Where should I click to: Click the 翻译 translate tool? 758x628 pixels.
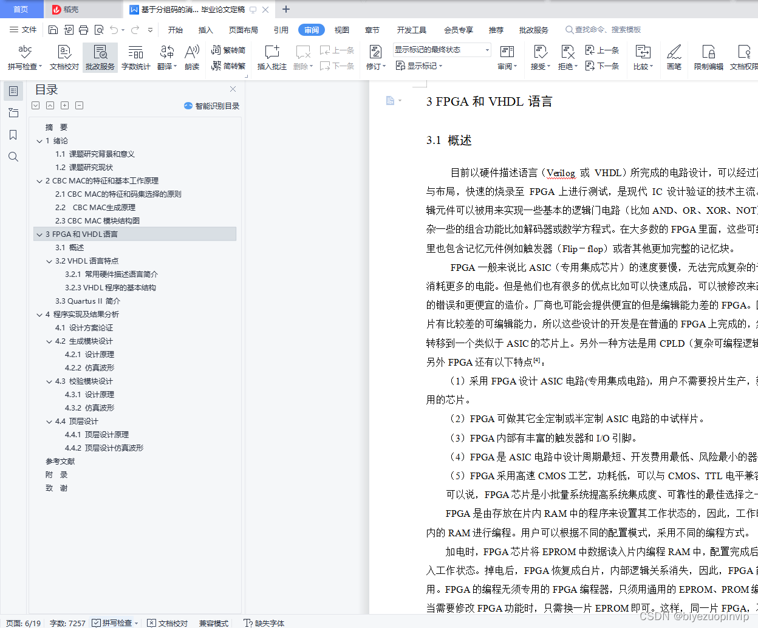(167, 58)
